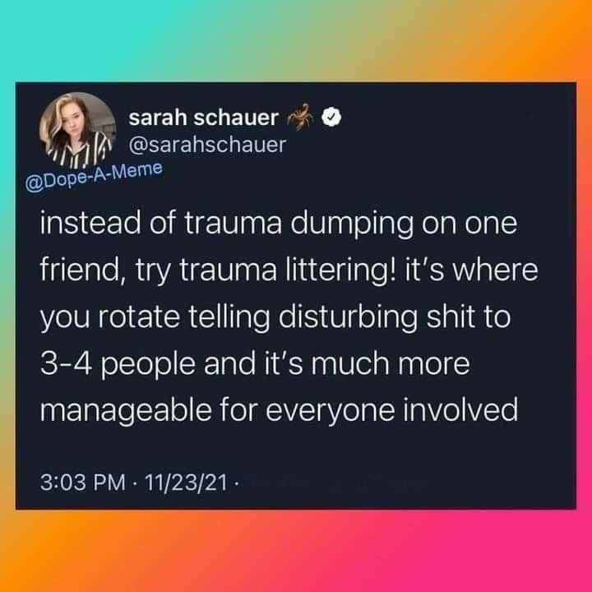The image size is (592, 592).
Task: Click '3-4 people' in the tweet
Action: [118, 364]
